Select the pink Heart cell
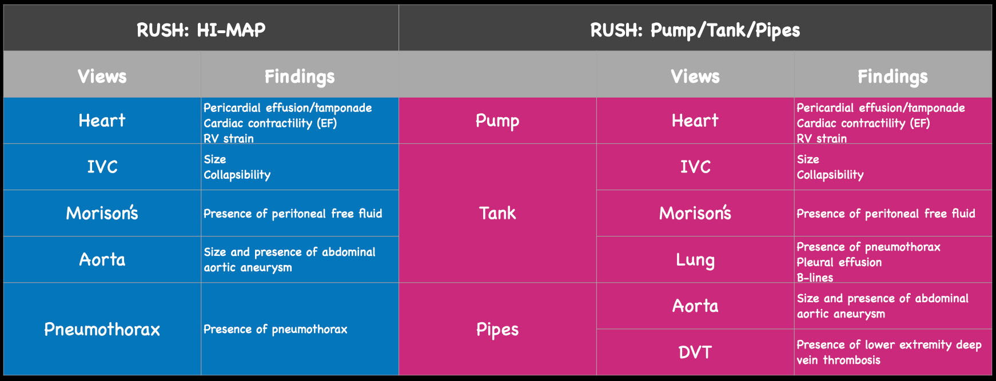This screenshot has height=381, width=996. (695, 121)
